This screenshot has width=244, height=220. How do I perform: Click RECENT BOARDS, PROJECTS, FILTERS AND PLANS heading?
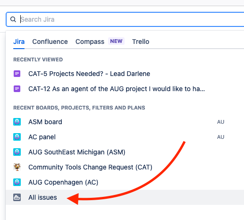tap(79, 108)
